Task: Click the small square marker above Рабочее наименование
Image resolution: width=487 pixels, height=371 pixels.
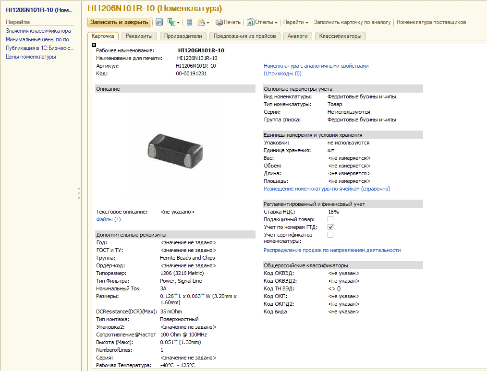Action: (94, 45)
